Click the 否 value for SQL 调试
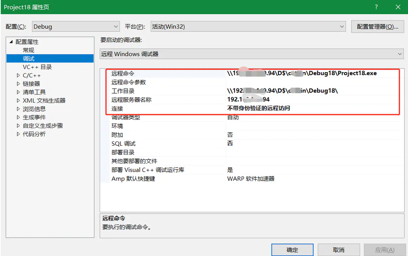This screenshot has width=408, height=256. click(230, 143)
